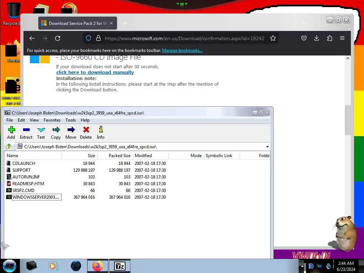Viewport: 364px width, 273px height.
Task: Hit the red Delete icon
Action: point(86,133)
